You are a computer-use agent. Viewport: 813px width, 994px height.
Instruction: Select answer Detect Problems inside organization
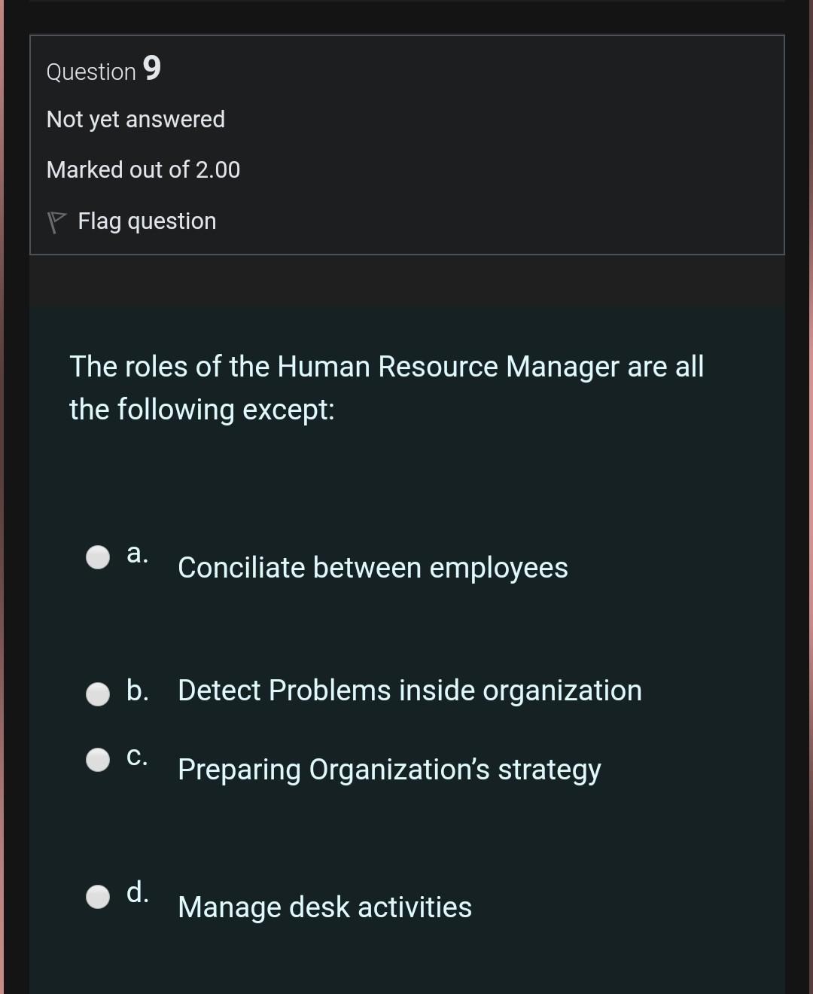click(410, 690)
